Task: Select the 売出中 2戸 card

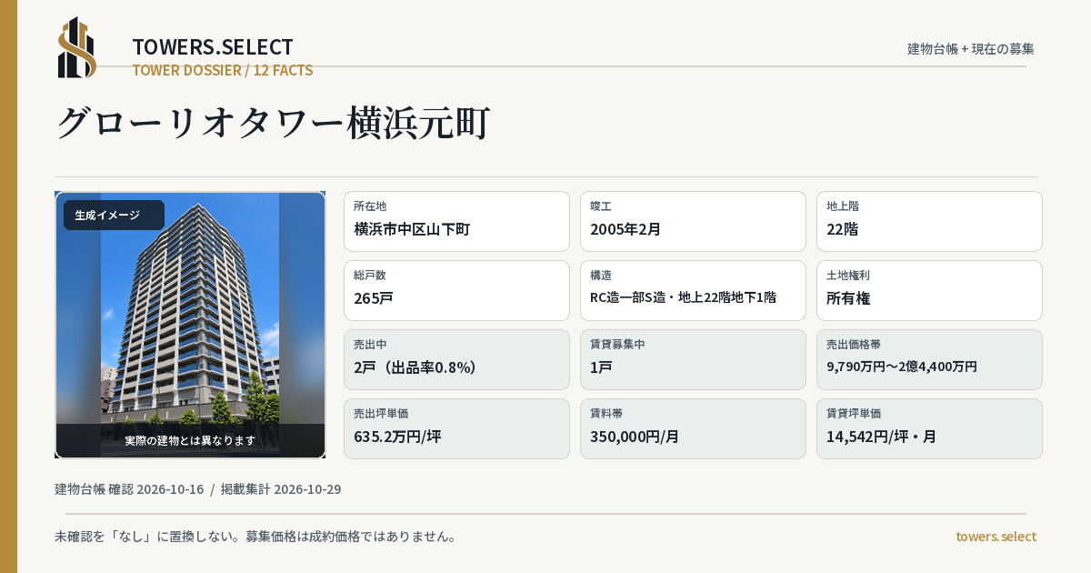Action: click(456, 359)
